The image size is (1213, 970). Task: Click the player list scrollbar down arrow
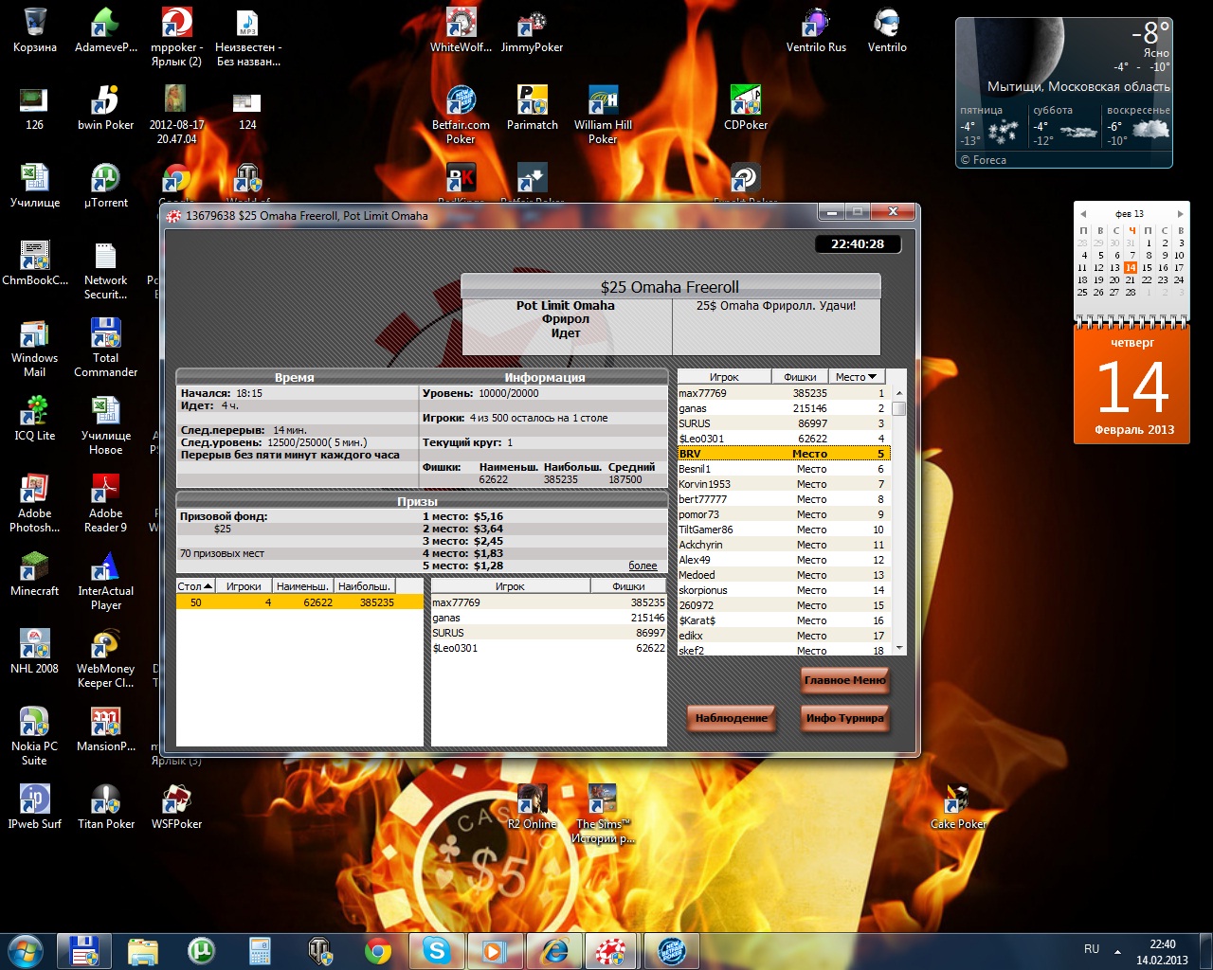tap(899, 648)
